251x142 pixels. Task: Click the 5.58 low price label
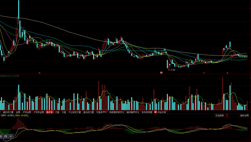pyautogui.click(x=173, y=70)
